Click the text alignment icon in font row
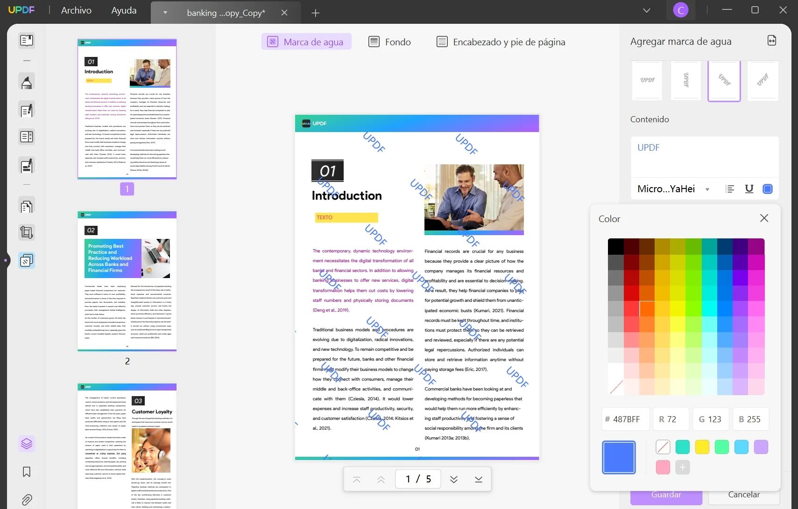 coord(730,189)
